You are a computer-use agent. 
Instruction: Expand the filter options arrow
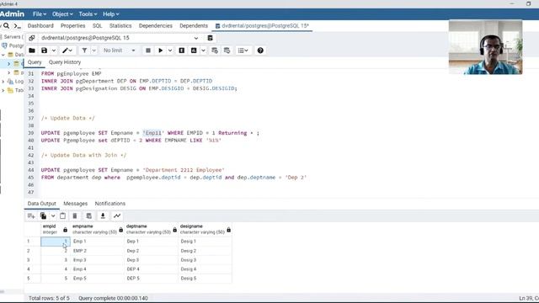(93, 50)
